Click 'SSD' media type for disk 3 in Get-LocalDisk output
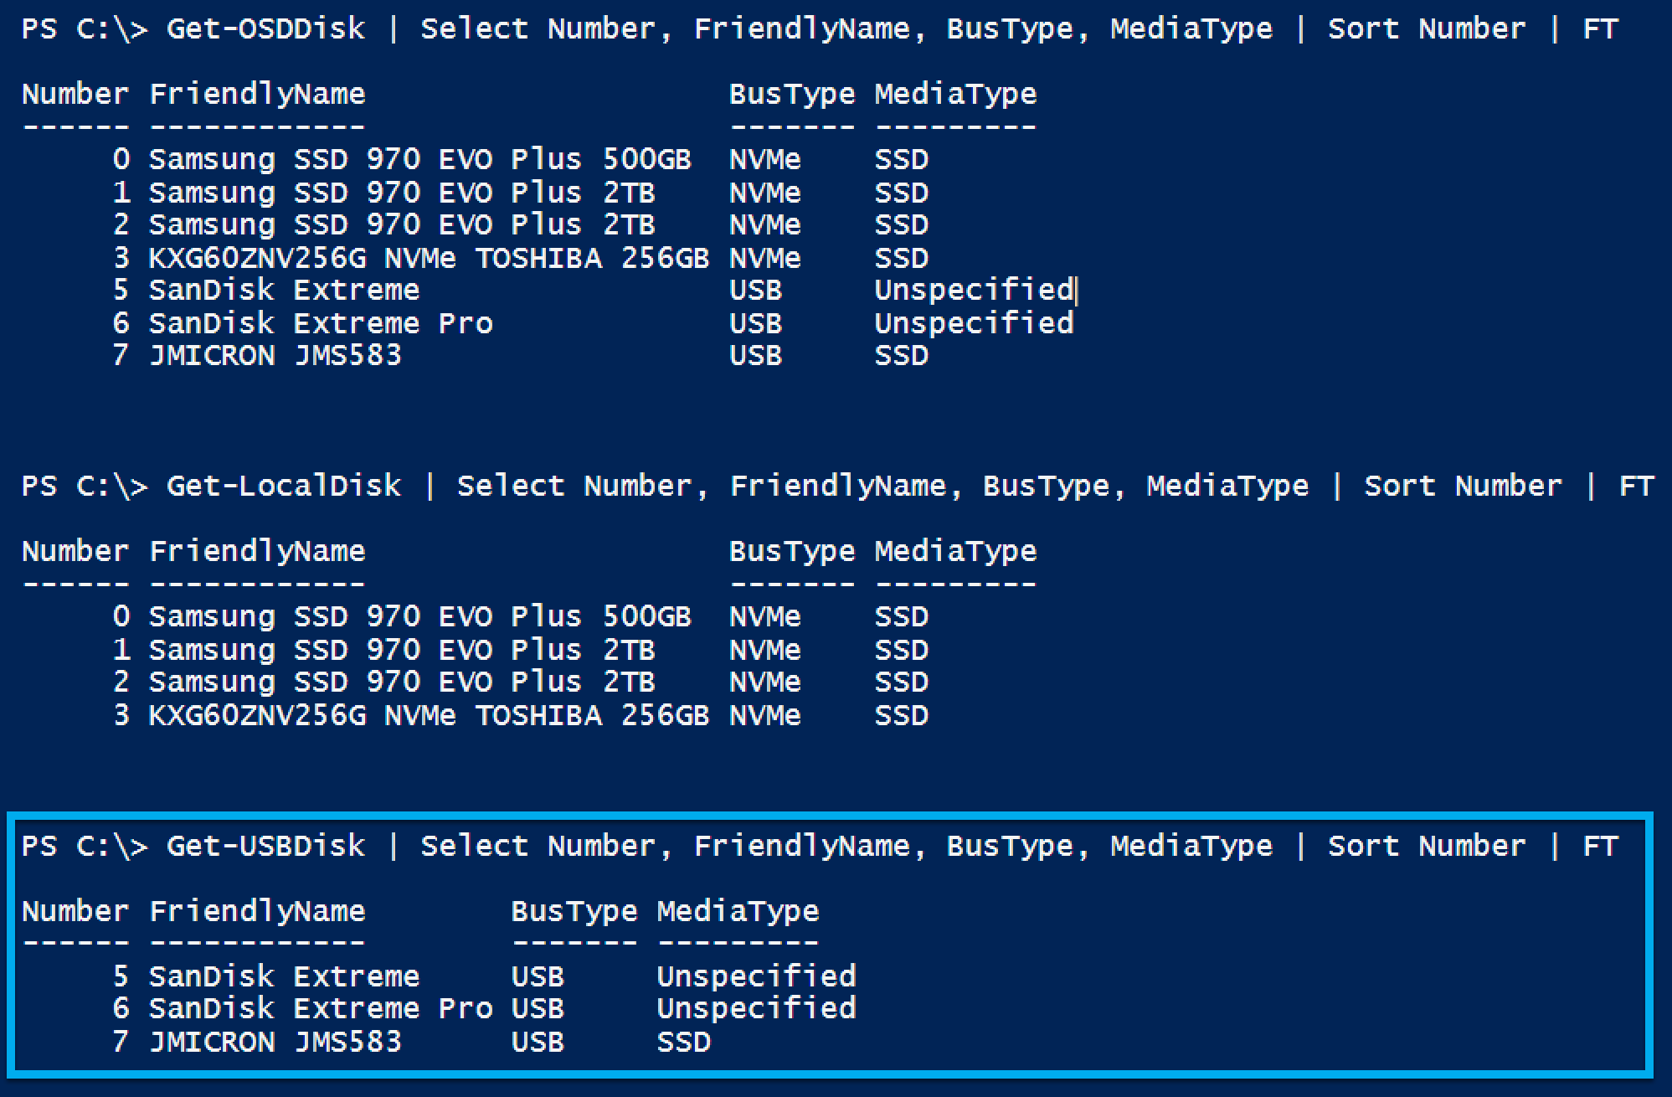This screenshot has width=1672, height=1097. point(902,715)
